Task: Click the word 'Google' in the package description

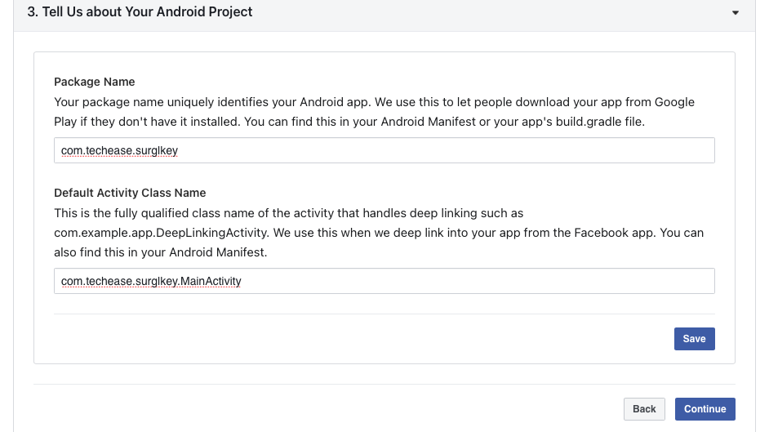Action: [674, 102]
